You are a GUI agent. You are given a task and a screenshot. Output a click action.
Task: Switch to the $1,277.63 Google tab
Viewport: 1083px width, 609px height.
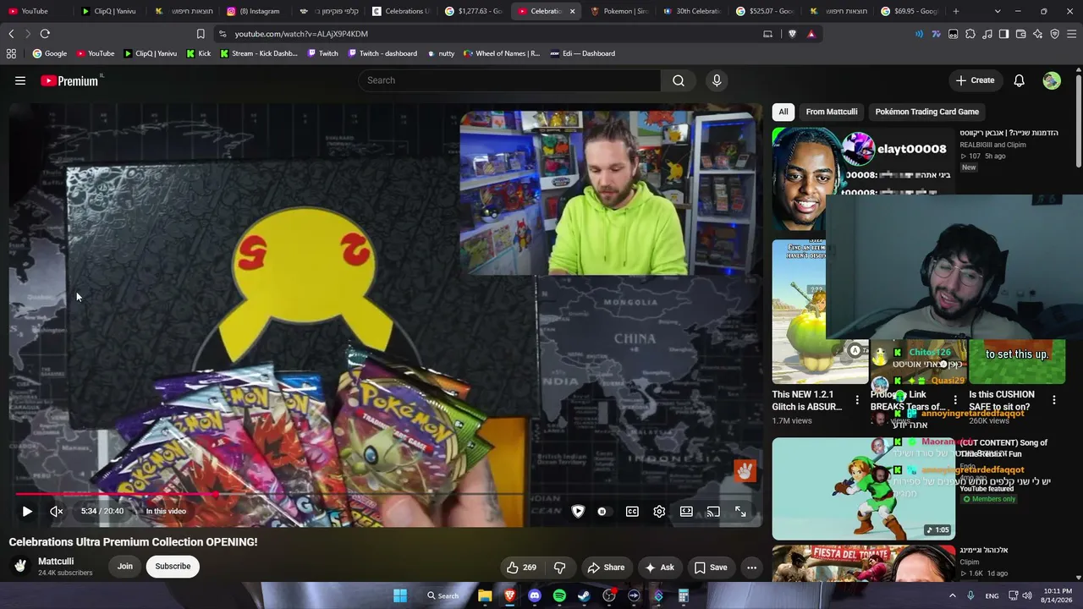pyautogui.click(x=474, y=11)
